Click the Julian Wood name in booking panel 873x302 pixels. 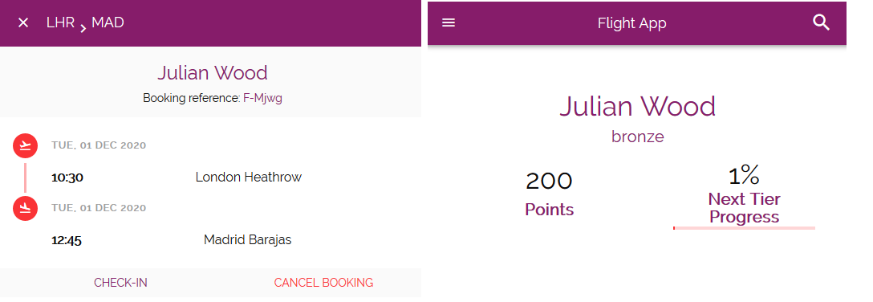click(x=212, y=73)
